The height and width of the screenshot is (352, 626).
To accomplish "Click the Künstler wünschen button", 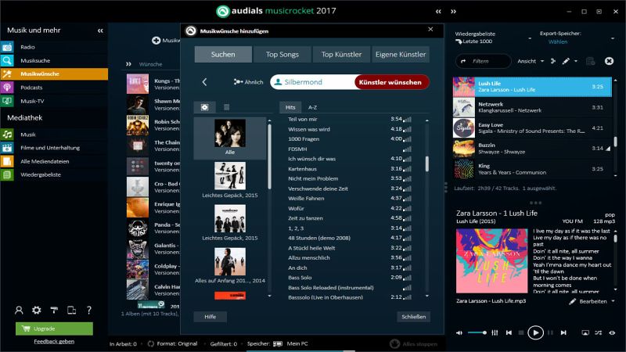I will (390, 82).
